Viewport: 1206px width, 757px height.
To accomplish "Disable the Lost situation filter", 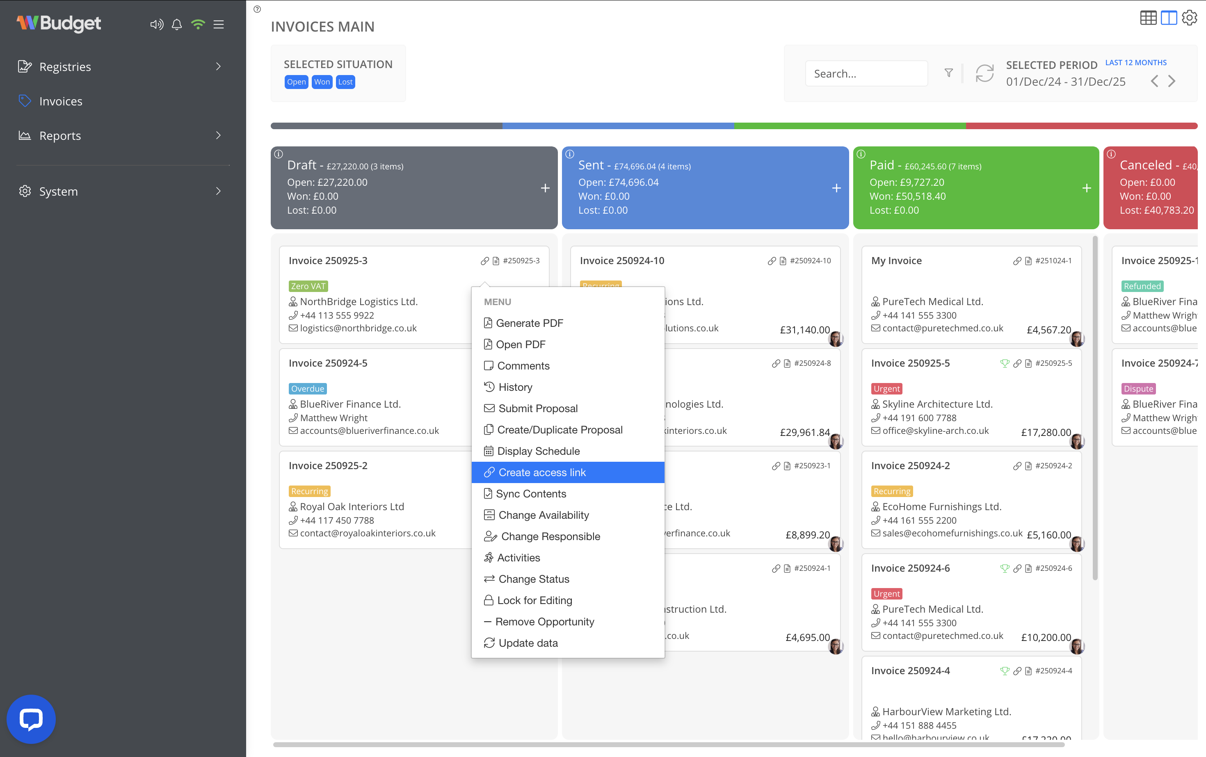I will (345, 82).
